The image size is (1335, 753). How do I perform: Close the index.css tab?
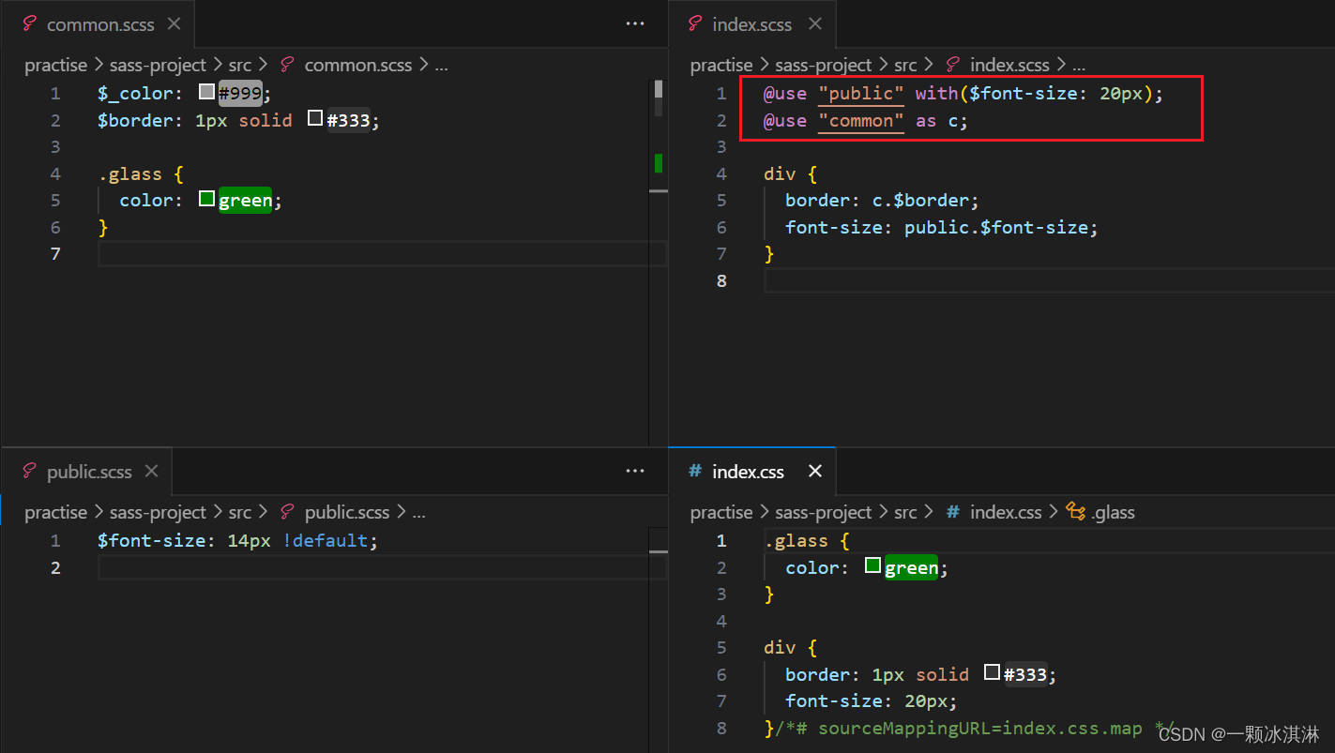point(814,472)
